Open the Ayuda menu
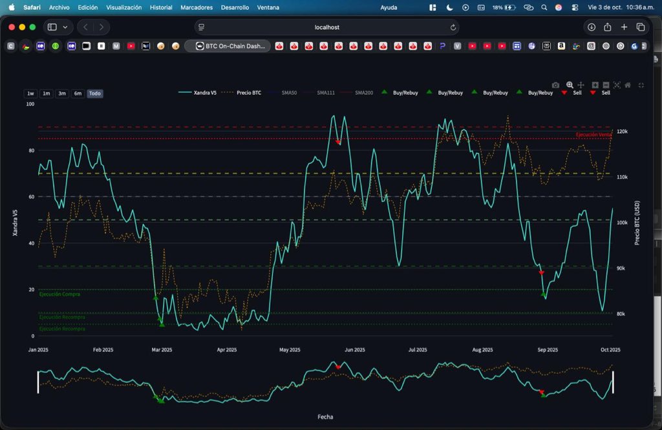This screenshot has height=430, width=662. (x=389, y=7)
